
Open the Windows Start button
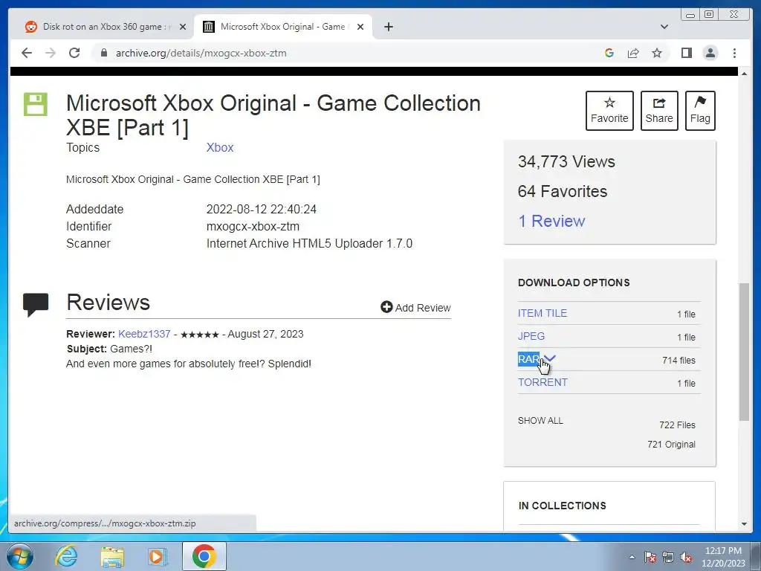19,556
